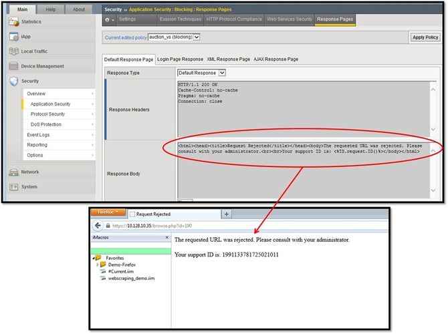Open the auction_vs policy dropdown
Image resolution: width=448 pixels, height=334 pixels.
(x=173, y=37)
